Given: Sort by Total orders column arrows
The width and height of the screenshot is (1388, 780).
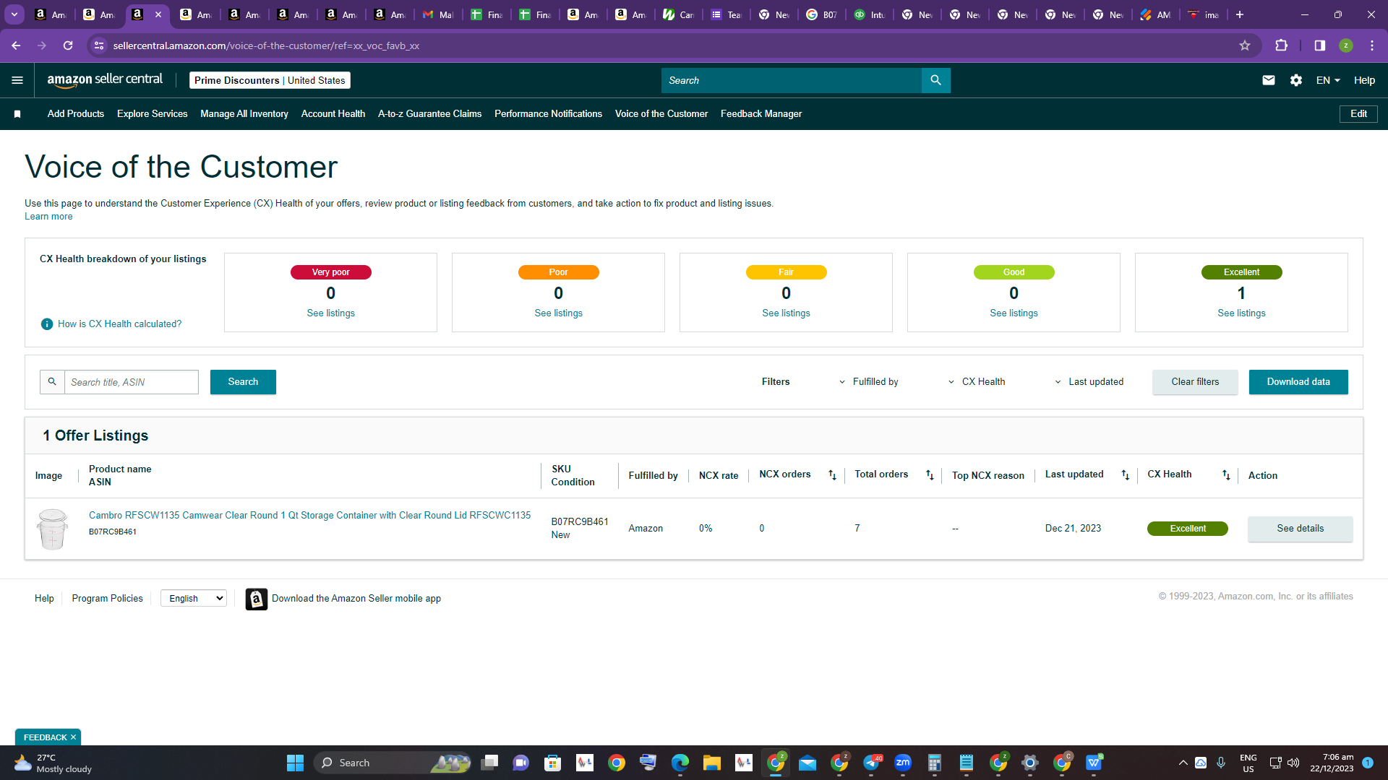Looking at the screenshot, I should (930, 475).
